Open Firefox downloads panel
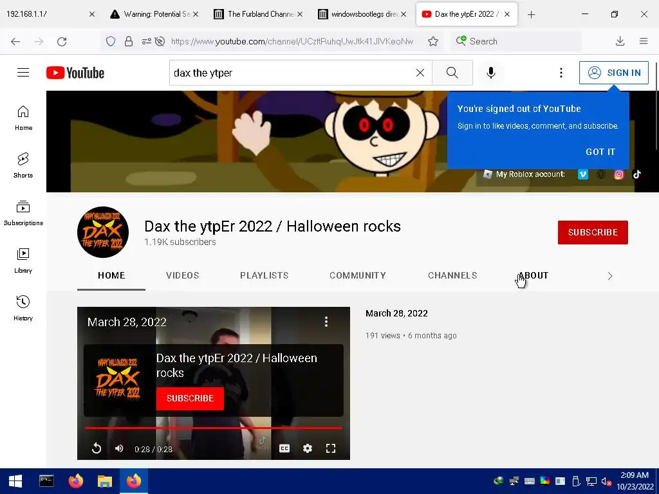 pyautogui.click(x=620, y=41)
